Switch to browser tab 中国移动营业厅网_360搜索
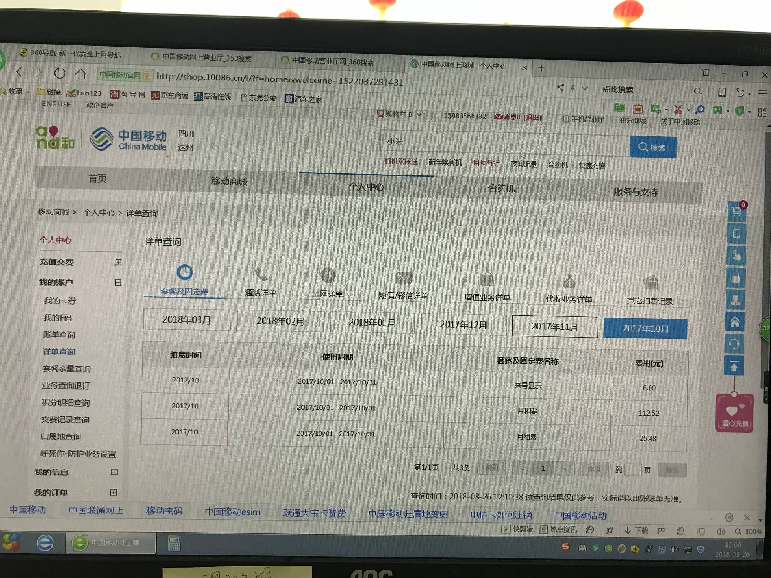771x578 pixels. pos(333,61)
